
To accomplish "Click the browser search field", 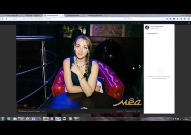I will click(x=144, y=19).
